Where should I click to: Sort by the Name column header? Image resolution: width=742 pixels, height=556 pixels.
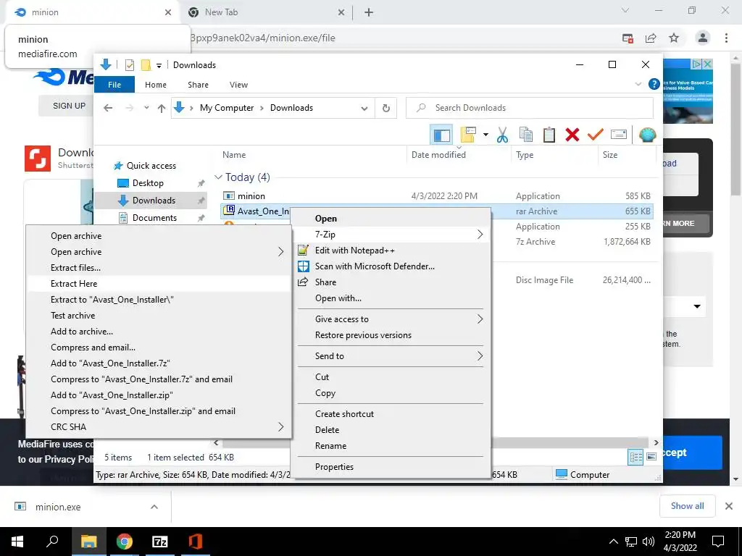(x=234, y=155)
